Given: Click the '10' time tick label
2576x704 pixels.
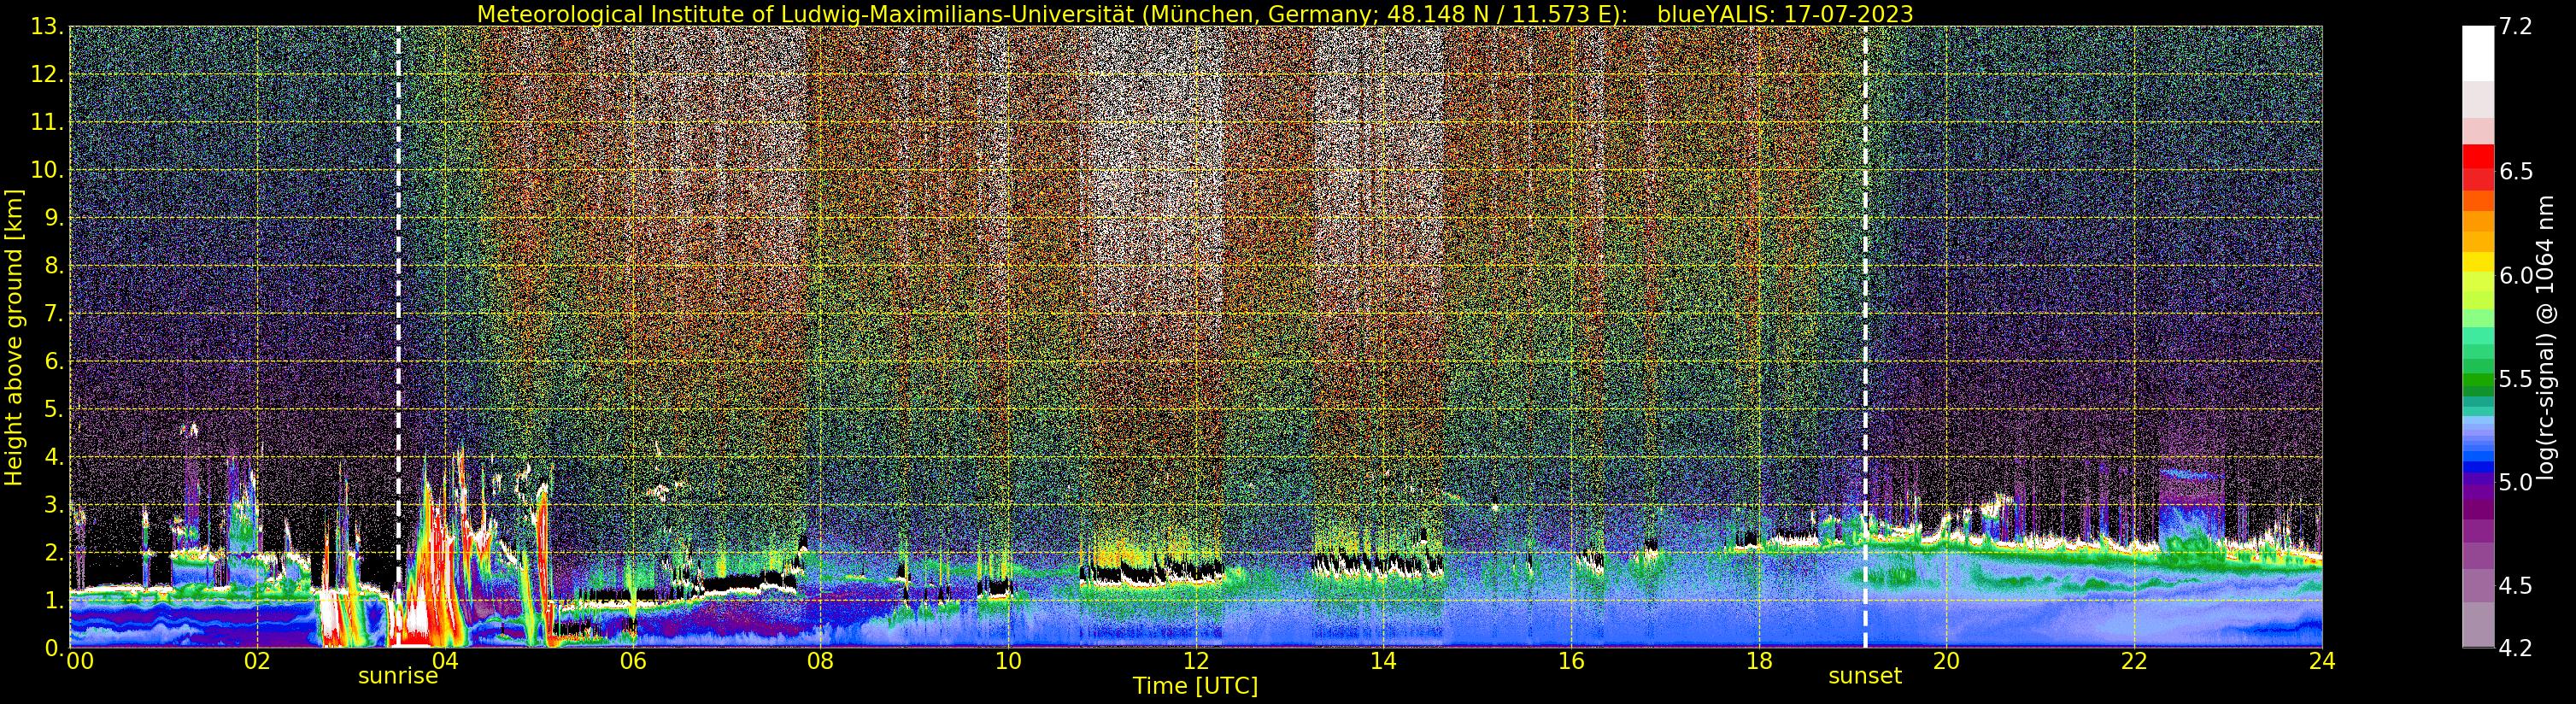Looking at the screenshot, I should [x=1008, y=661].
